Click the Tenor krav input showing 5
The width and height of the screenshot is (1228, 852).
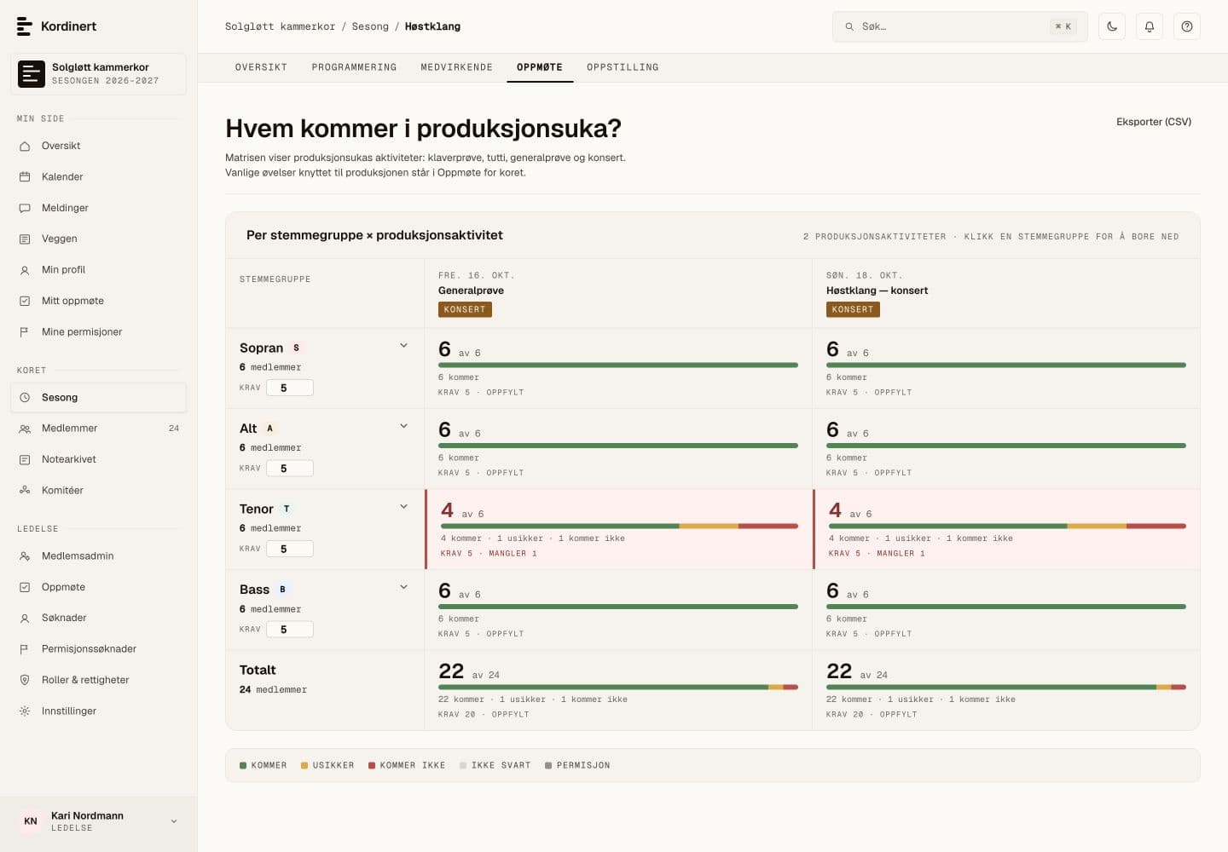pos(290,549)
